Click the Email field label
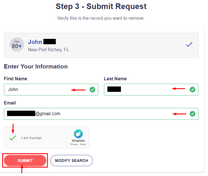Image resolution: width=208 pixels, height=176 pixels. [x=10, y=103]
